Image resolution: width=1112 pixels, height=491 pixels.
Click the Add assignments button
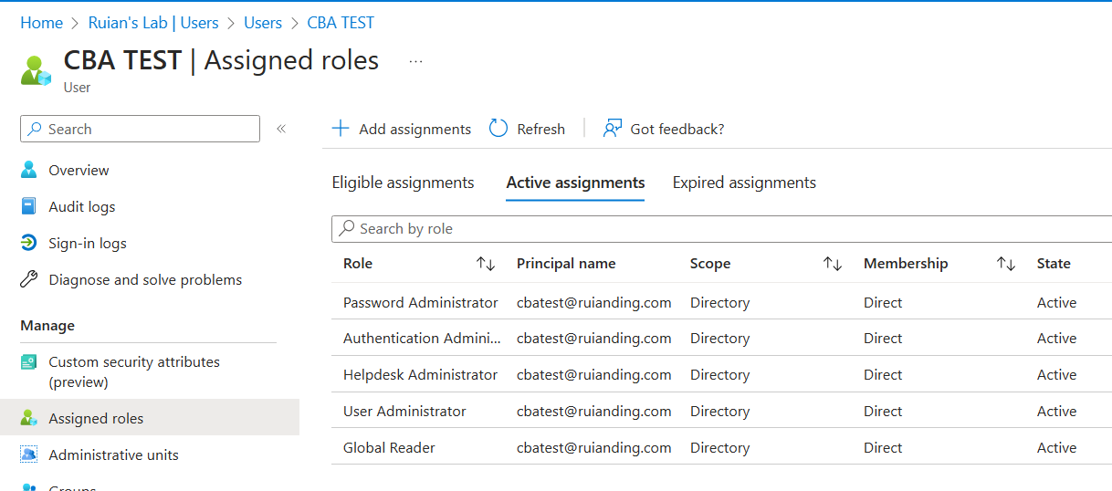tap(401, 129)
